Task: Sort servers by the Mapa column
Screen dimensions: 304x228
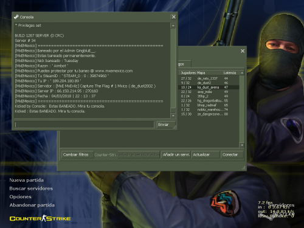Action: coord(209,73)
